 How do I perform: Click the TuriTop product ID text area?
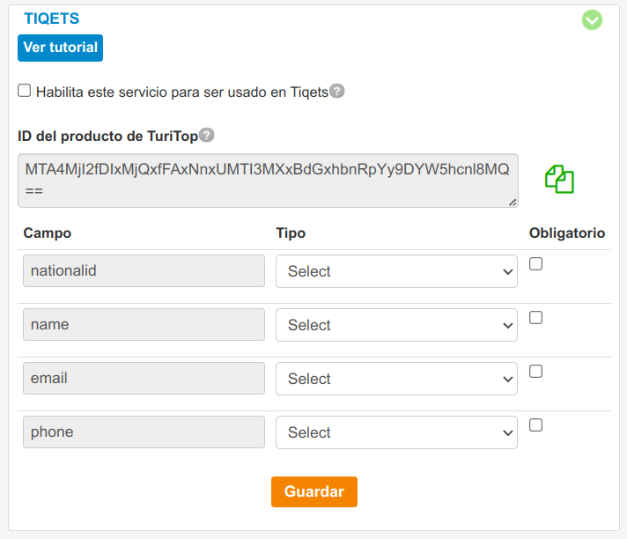click(264, 180)
